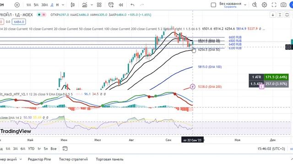
Task: Click the blue 6484.0 price box
Action: pos(19,22)
